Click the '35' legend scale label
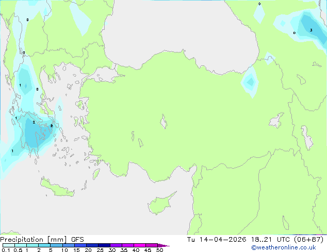The width and height of the screenshot is (327, 252). pos(124,250)
